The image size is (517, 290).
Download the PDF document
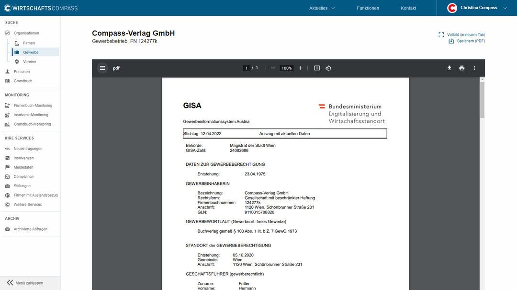449,68
